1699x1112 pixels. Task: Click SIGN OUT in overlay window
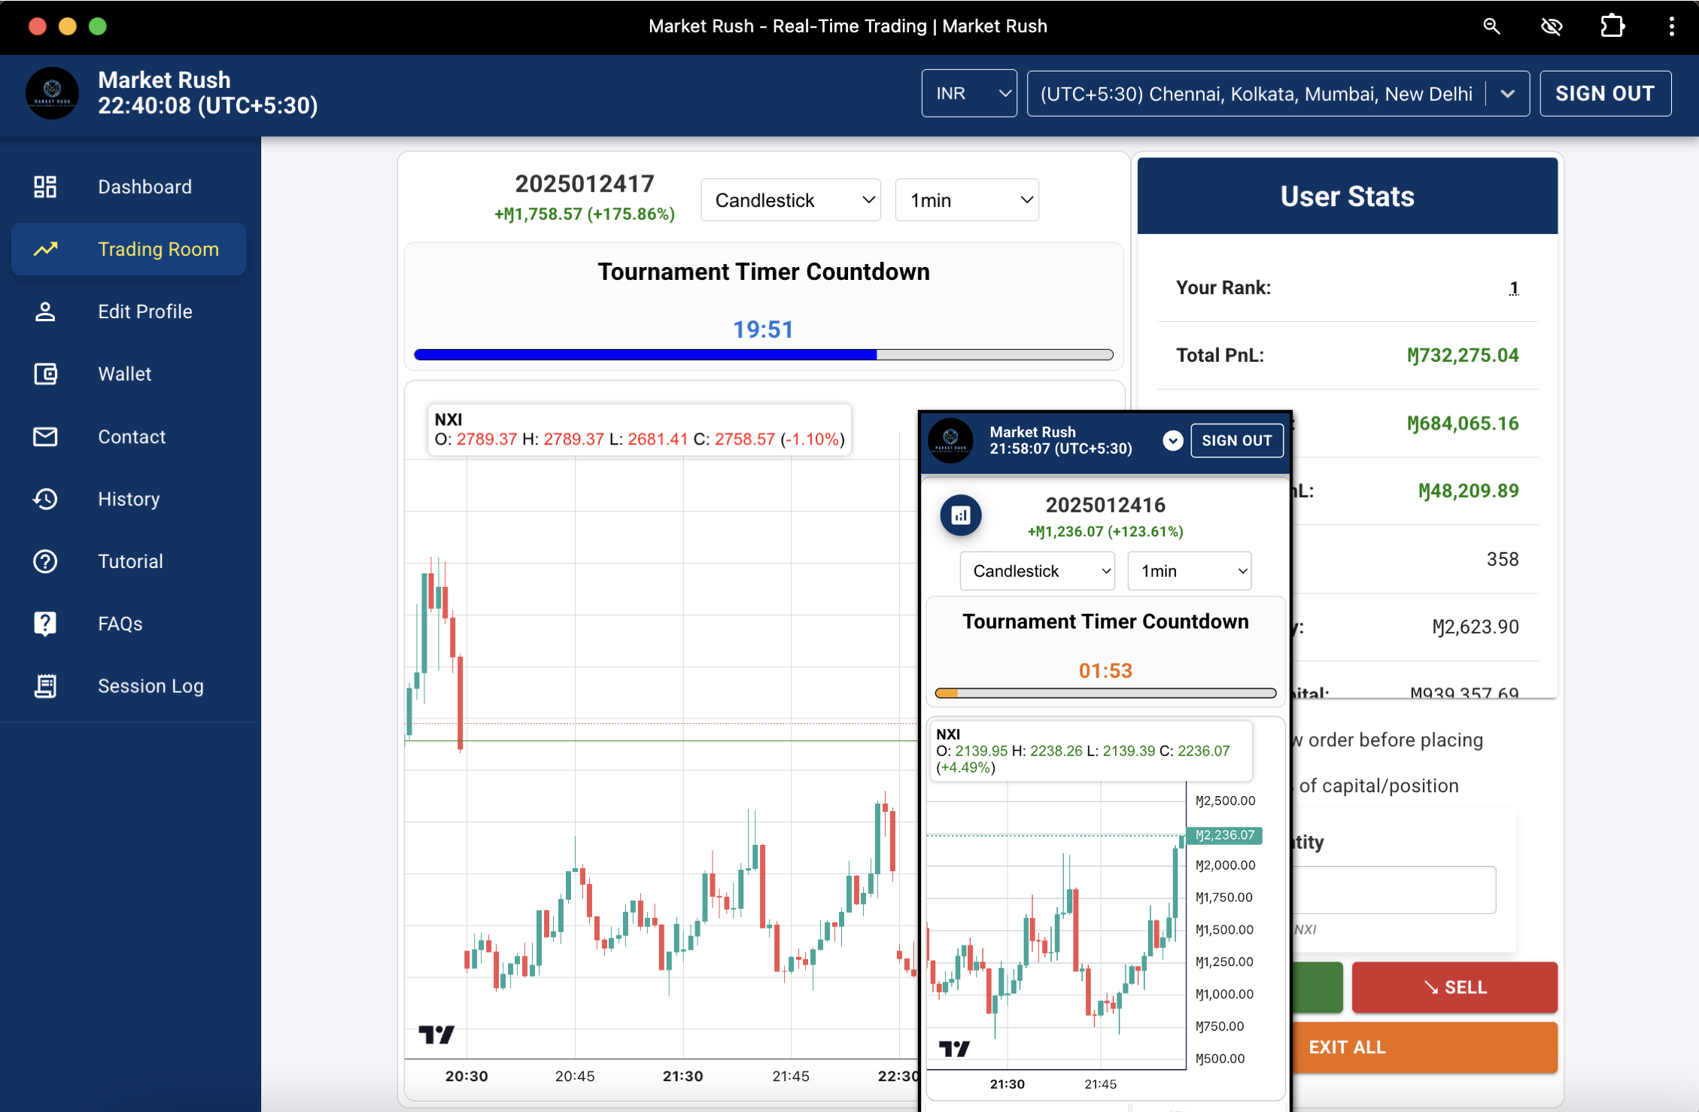click(1237, 440)
